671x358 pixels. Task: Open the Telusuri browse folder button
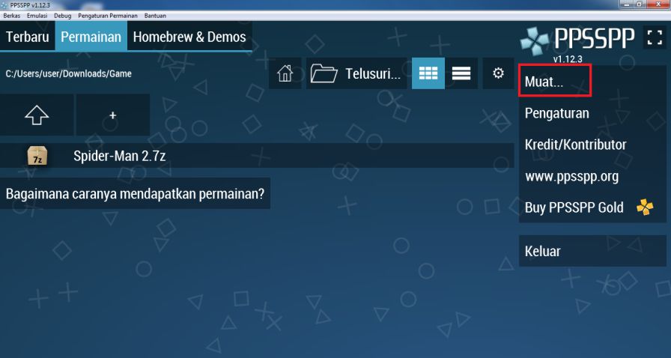pos(356,73)
